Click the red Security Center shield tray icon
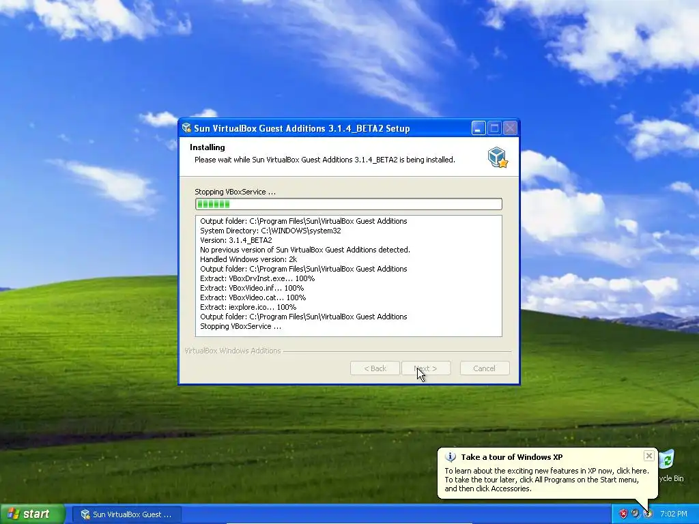 [x=623, y=514]
